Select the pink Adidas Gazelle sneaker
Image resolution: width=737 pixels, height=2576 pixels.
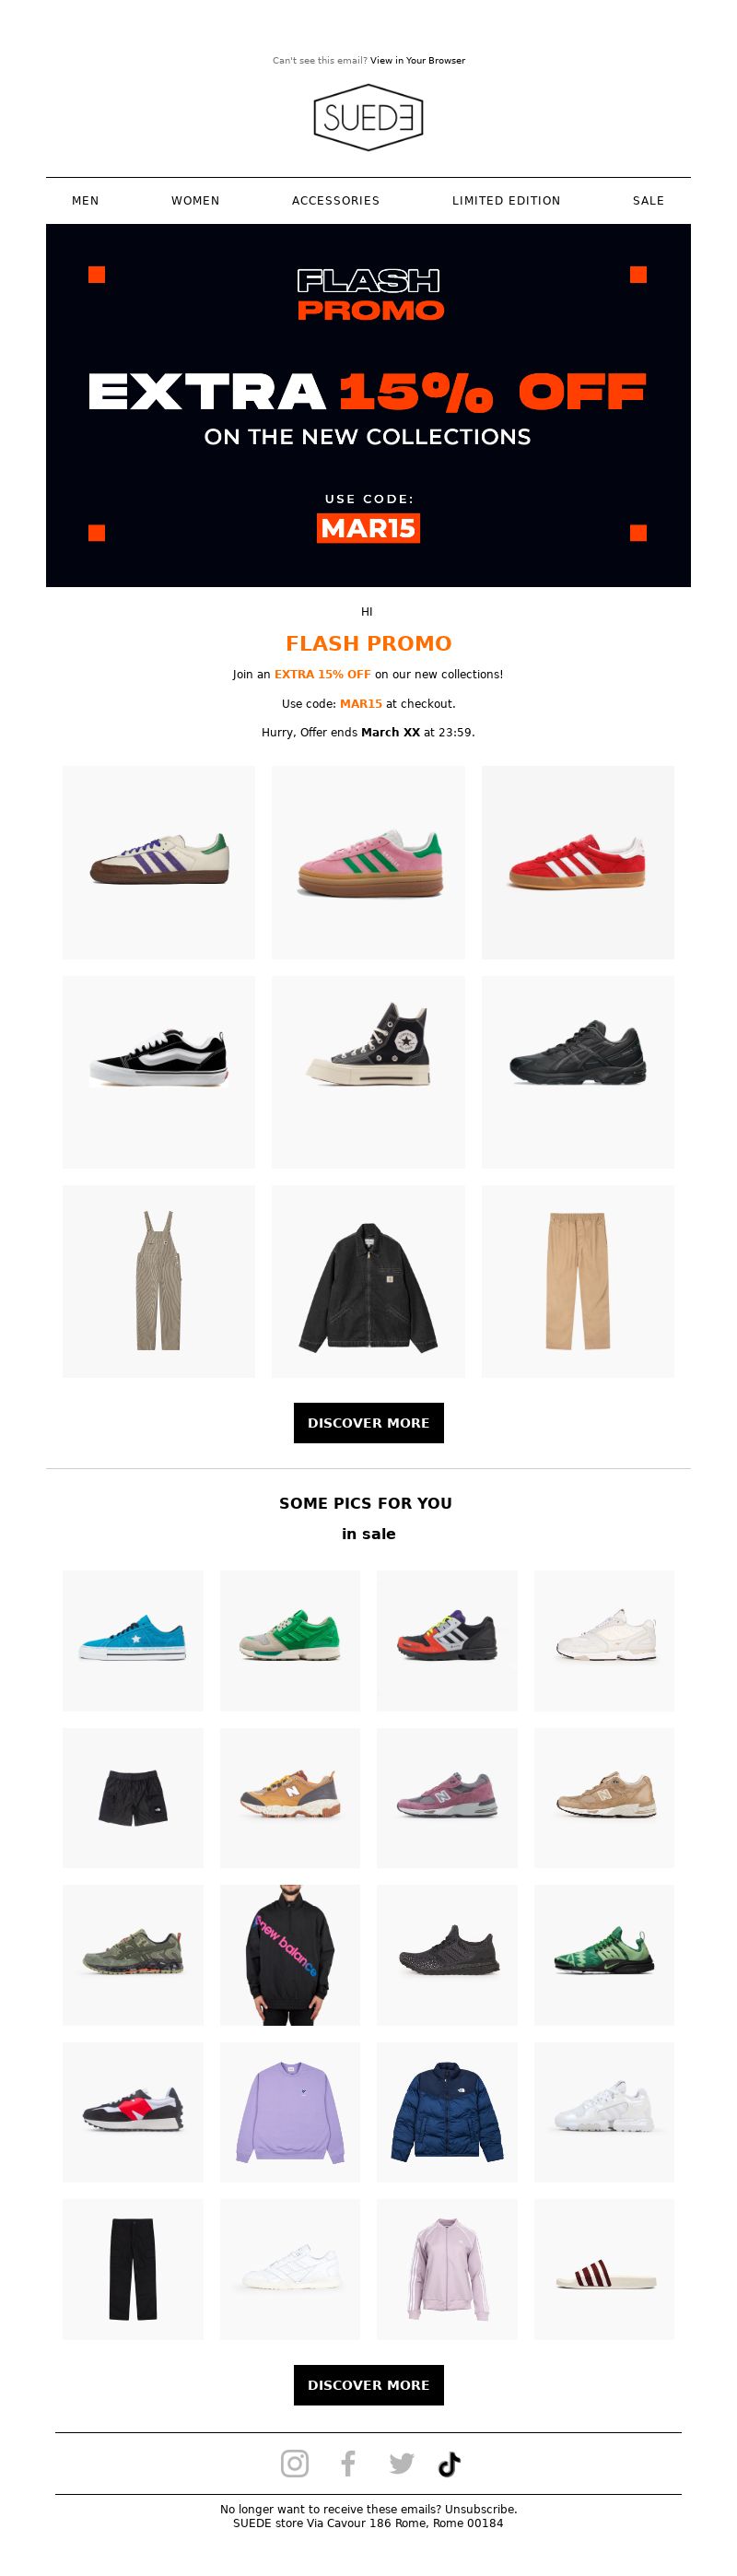click(368, 863)
